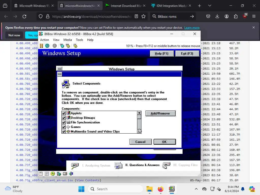Open the Select Components dialog control menu box
260x195 pixels.
click(x=60, y=74)
